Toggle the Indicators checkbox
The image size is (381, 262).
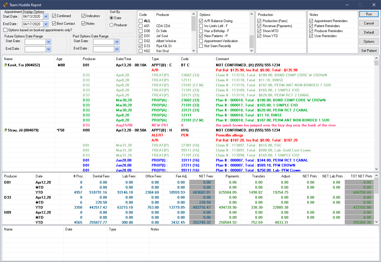click(84, 16)
